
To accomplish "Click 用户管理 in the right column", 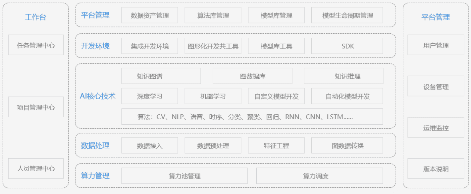I will [x=436, y=45].
